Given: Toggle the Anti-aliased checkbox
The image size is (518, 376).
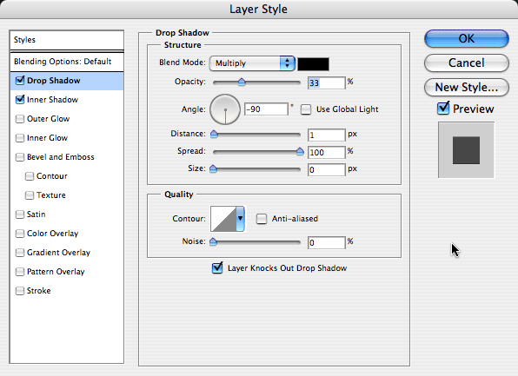Looking at the screenshot, I should point(262,219).
